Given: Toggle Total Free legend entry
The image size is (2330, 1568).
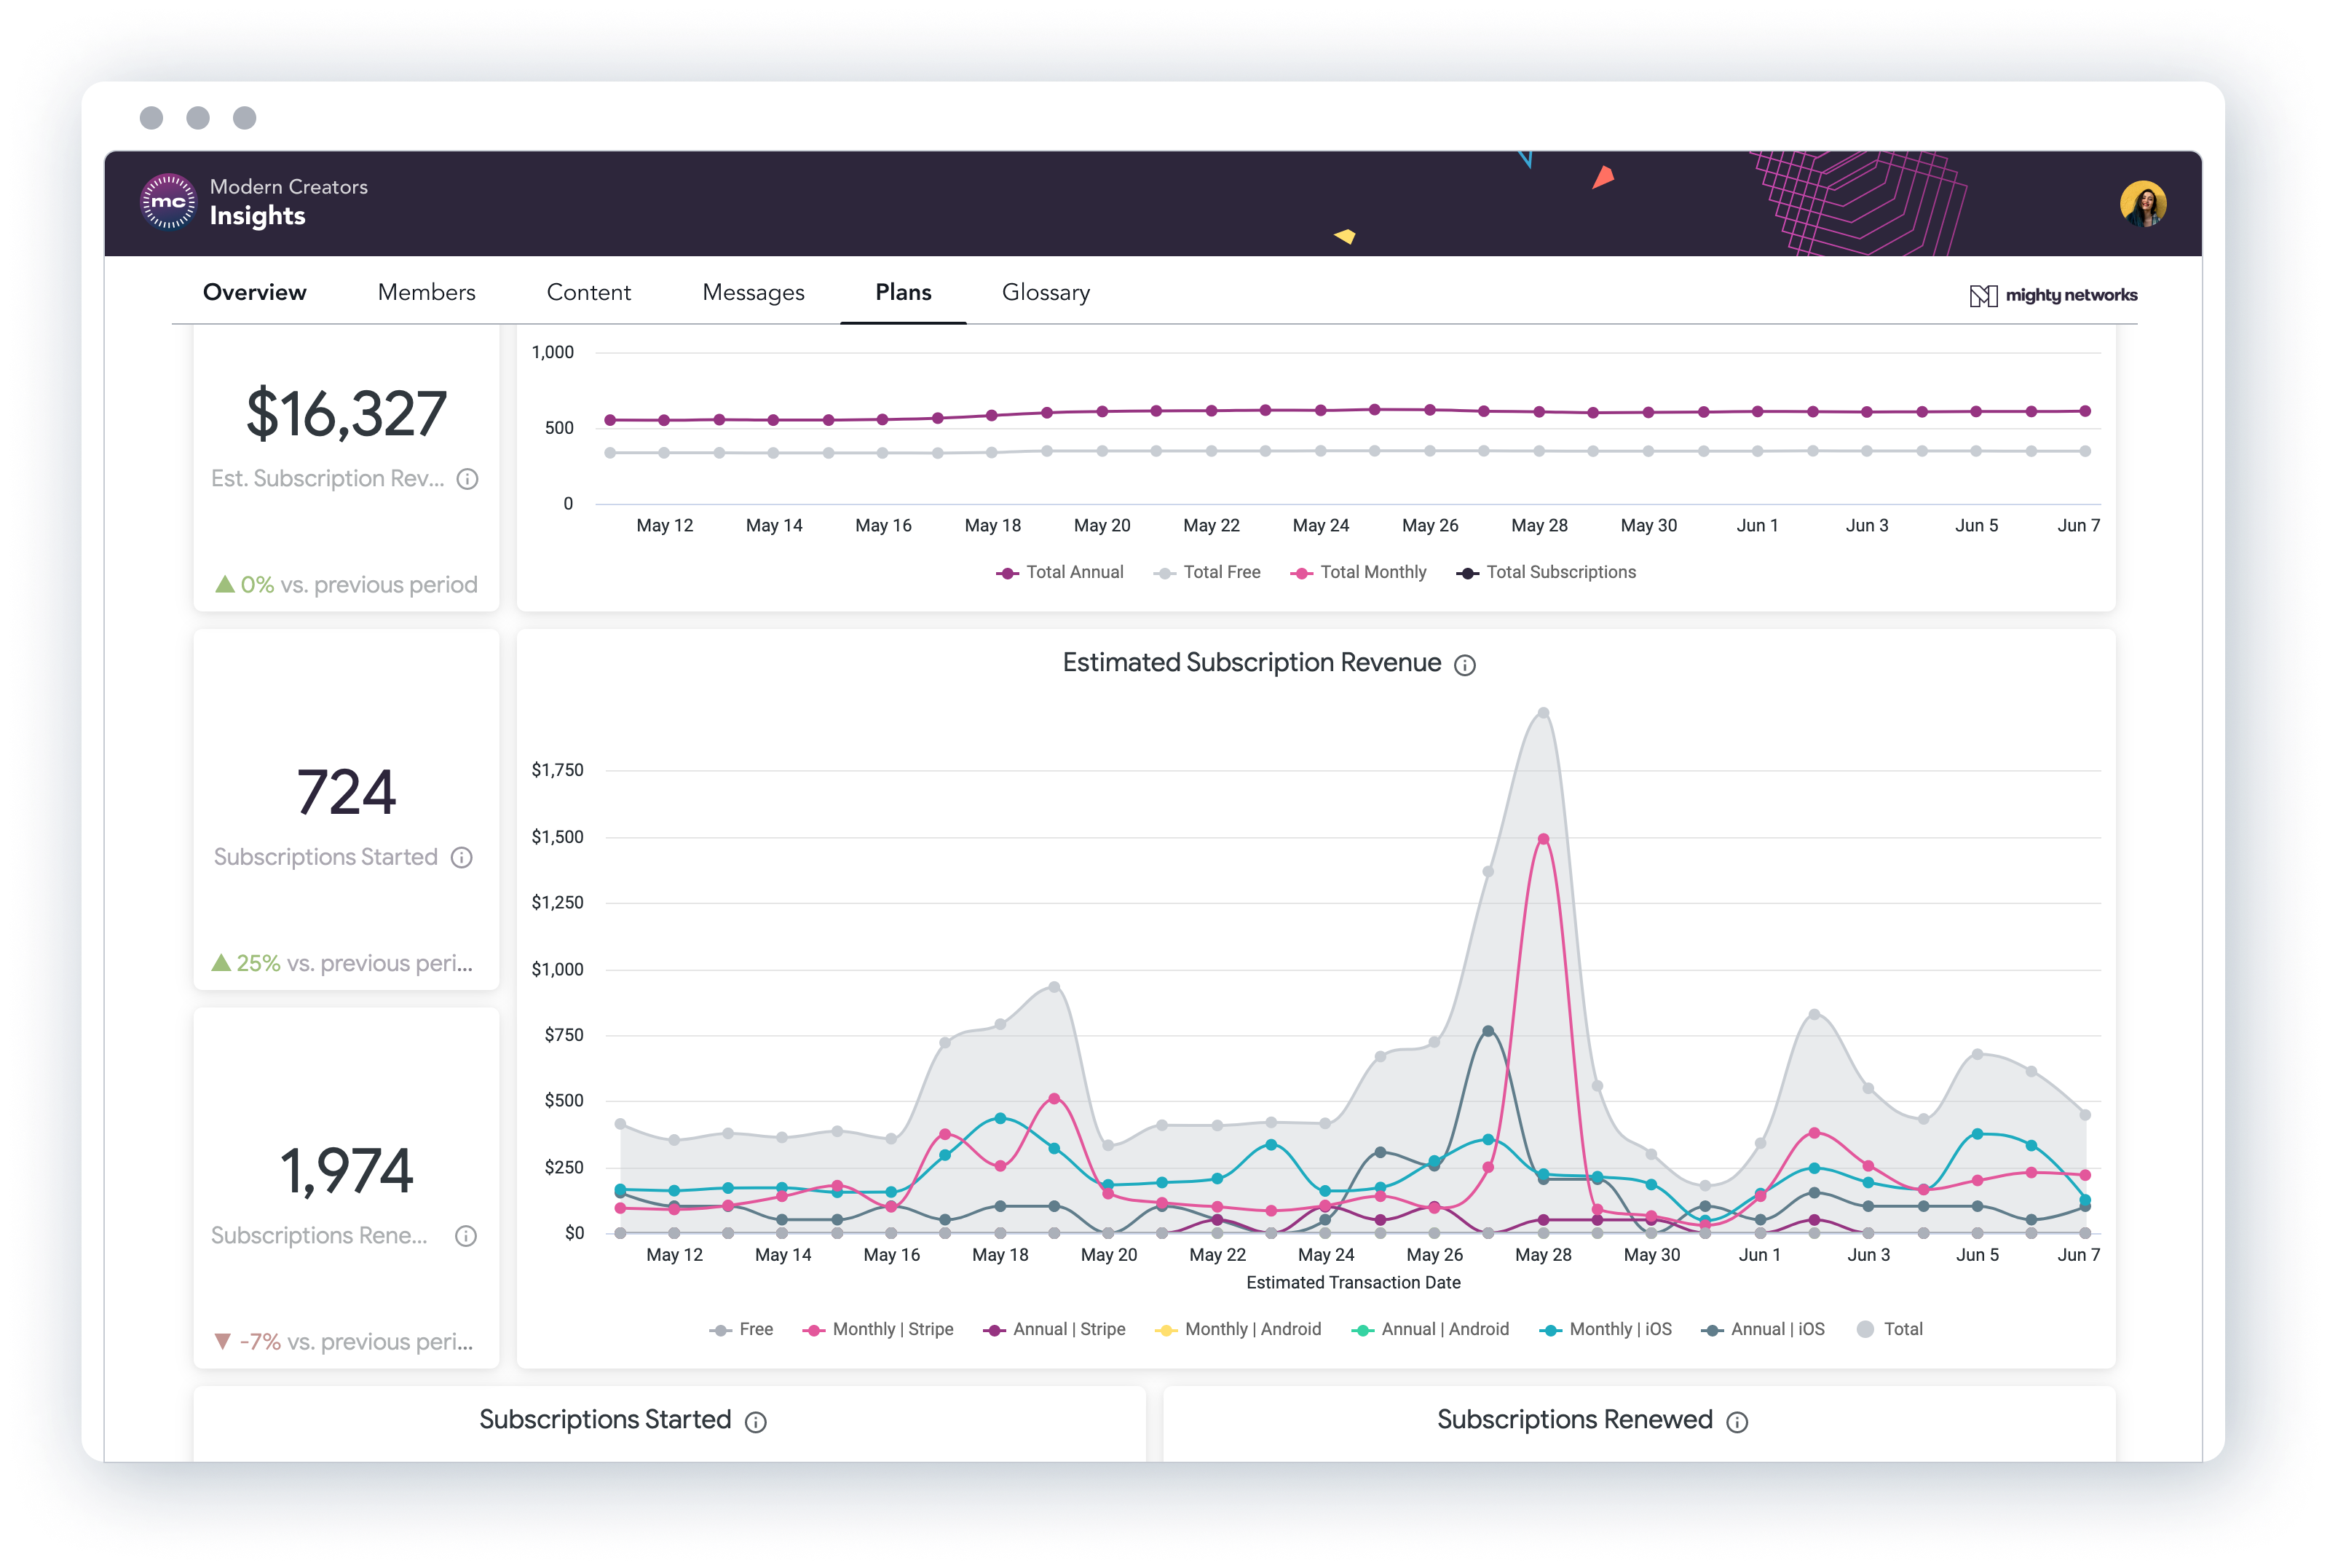Looking at the screenshot, I should (x=1207, y=572).
